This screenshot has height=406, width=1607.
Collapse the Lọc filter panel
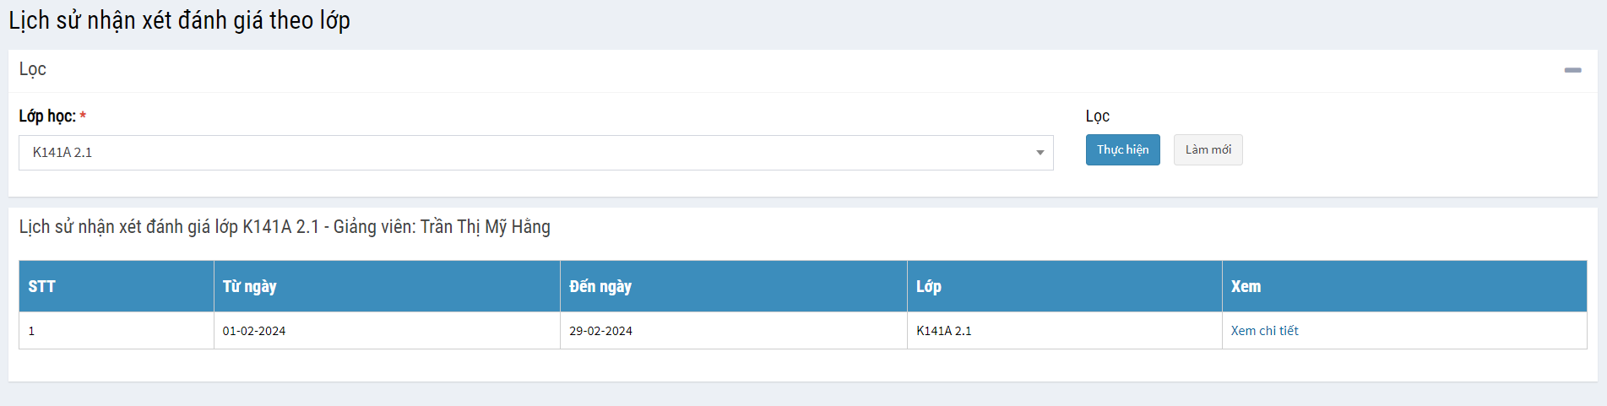[1572, 70]
